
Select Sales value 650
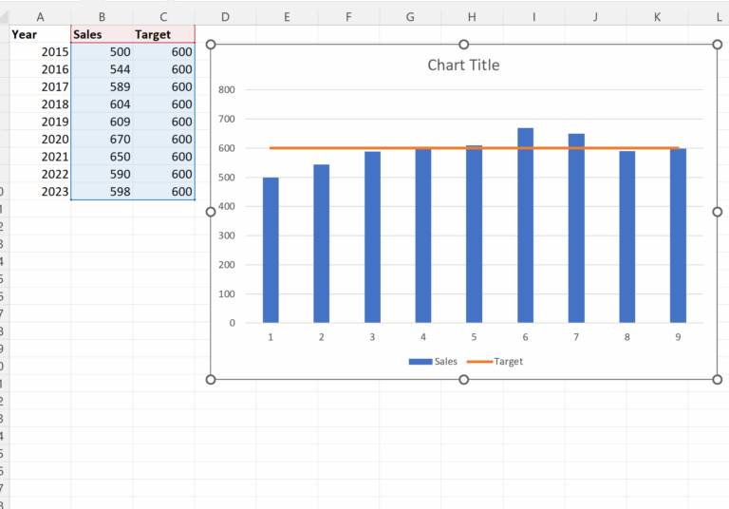[x=102, y=157]
